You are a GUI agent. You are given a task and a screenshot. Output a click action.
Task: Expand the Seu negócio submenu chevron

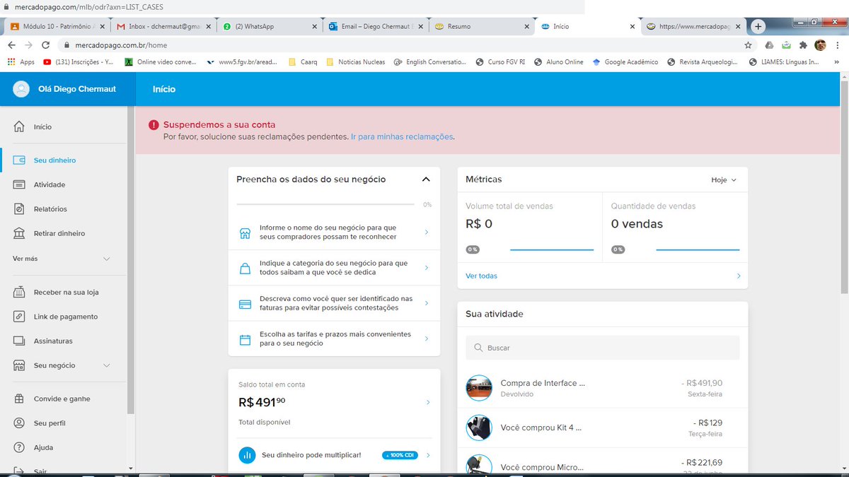click(x=107, y=365)
